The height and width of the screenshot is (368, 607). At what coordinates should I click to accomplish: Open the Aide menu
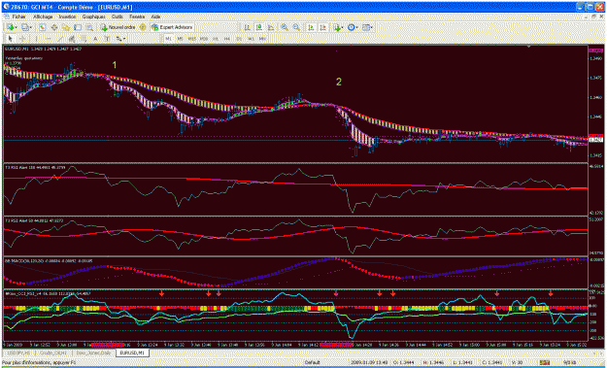[x=155, y=17]
